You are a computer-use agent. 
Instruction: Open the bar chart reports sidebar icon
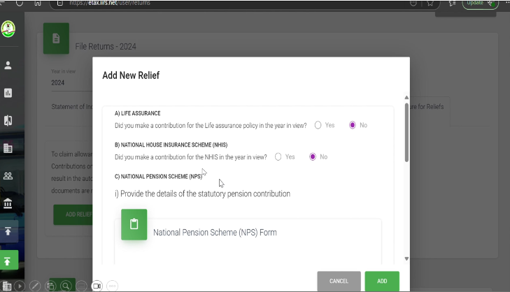click(8, 92)
